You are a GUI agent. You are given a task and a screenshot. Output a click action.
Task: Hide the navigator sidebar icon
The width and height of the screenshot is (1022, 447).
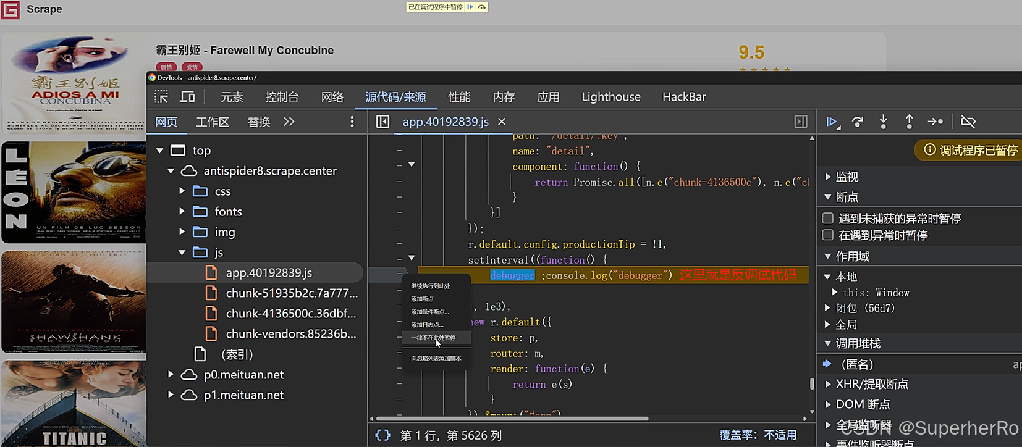[382, 122]
